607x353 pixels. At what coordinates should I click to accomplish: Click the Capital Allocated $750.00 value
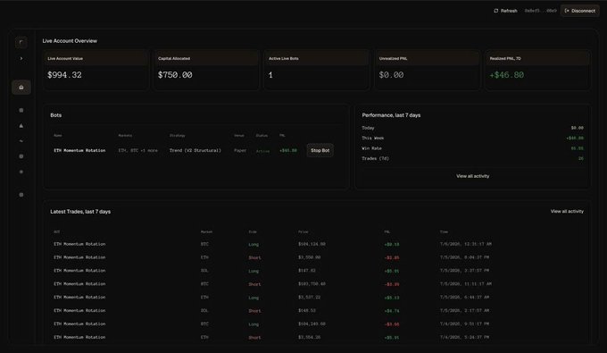tap(175, 75)
